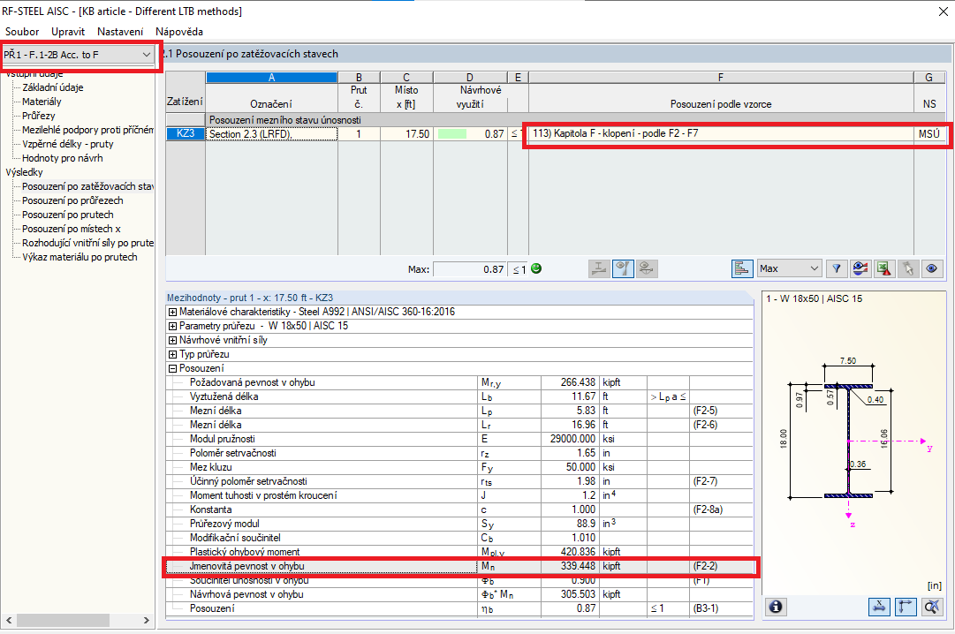Select the Vyztužená délka row
Screen dimensions: 955x634
(x=460, y=396)
